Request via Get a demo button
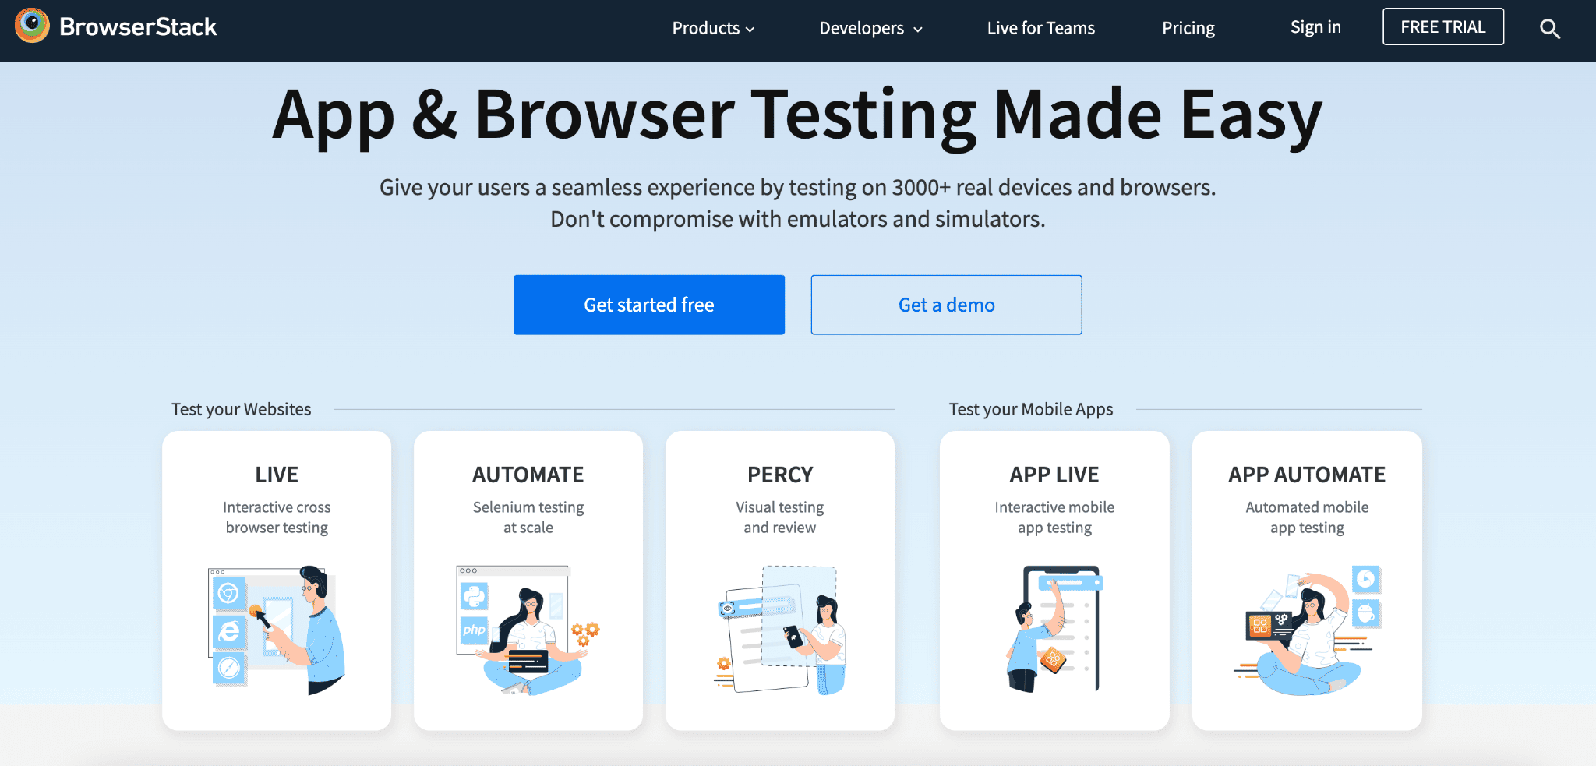1596x766 pixels. [x=946, y=305]
